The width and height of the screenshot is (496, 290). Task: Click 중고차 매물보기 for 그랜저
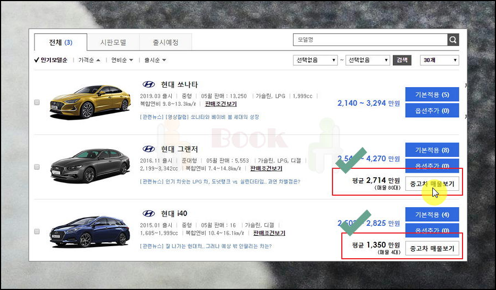432,184
